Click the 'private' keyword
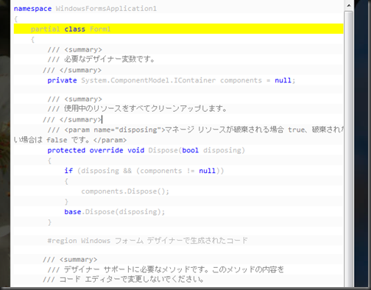This screenshot has width=371, height=290. click(x=62, y=80)
